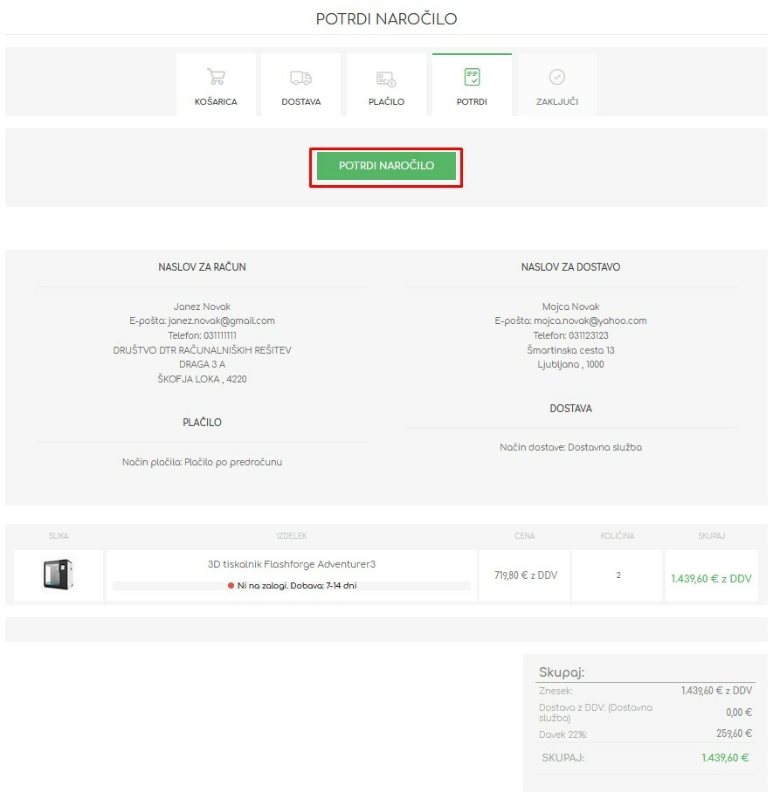Open the 3D tiskalnik Flashforge Adventurer3 product link
This screenshot has width=773, height=799.
[x=292, y=564]
